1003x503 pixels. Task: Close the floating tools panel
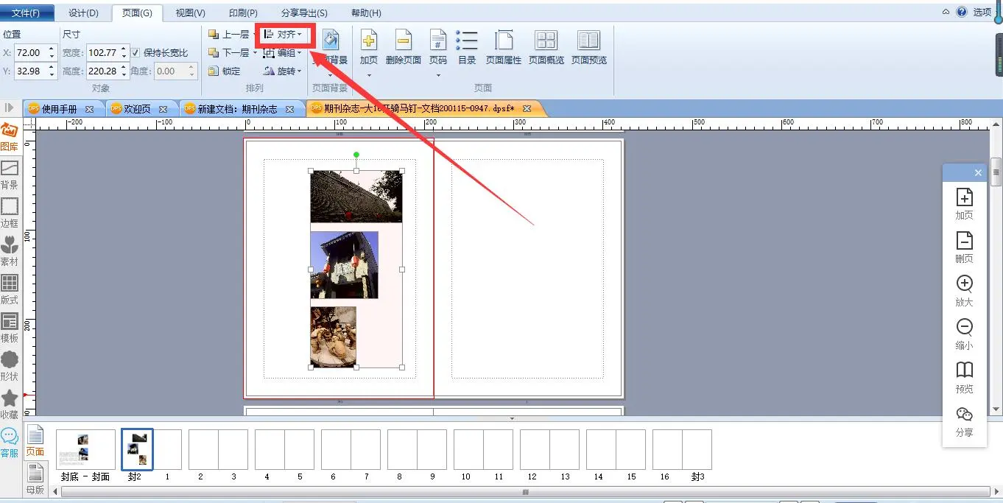(x=978, y=173)
